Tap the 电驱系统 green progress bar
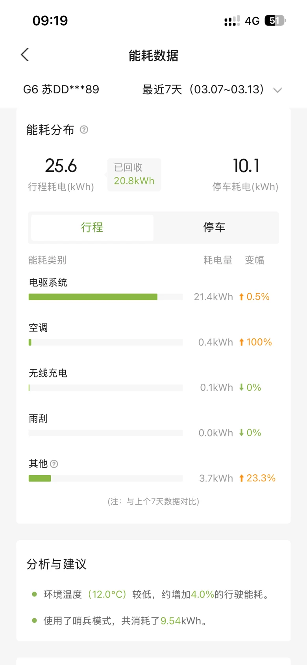This screenshot has width=307, height=665. click(93, 297)
